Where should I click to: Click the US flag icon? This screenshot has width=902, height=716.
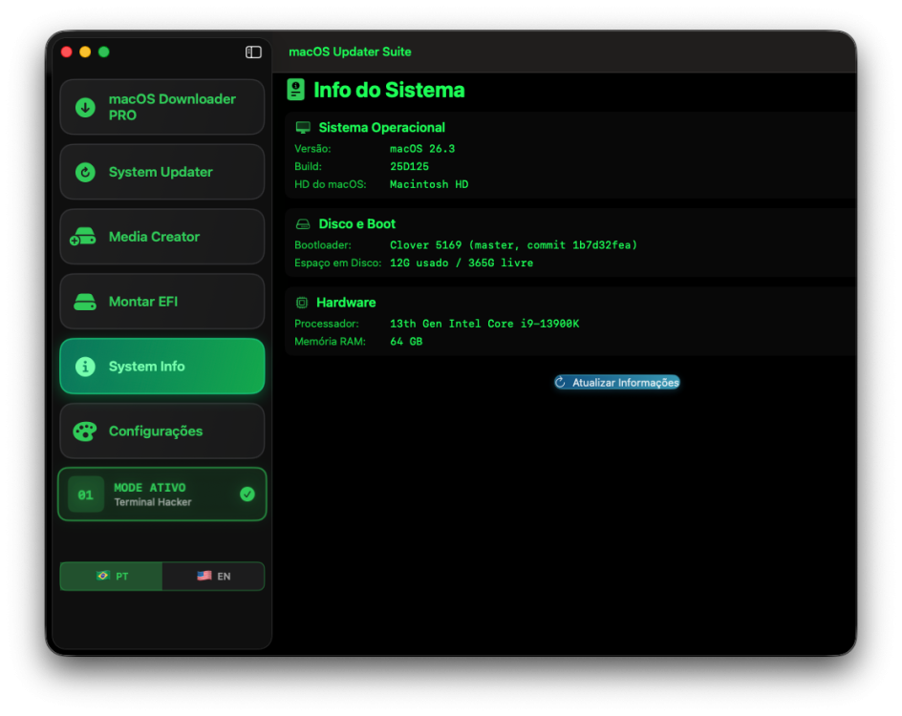click(x=204, y=576)
